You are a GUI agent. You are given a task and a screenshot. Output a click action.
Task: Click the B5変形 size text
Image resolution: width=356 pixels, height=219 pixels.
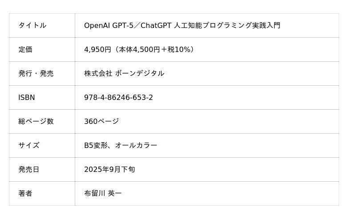pyautogui.click(x=95, y=146)
